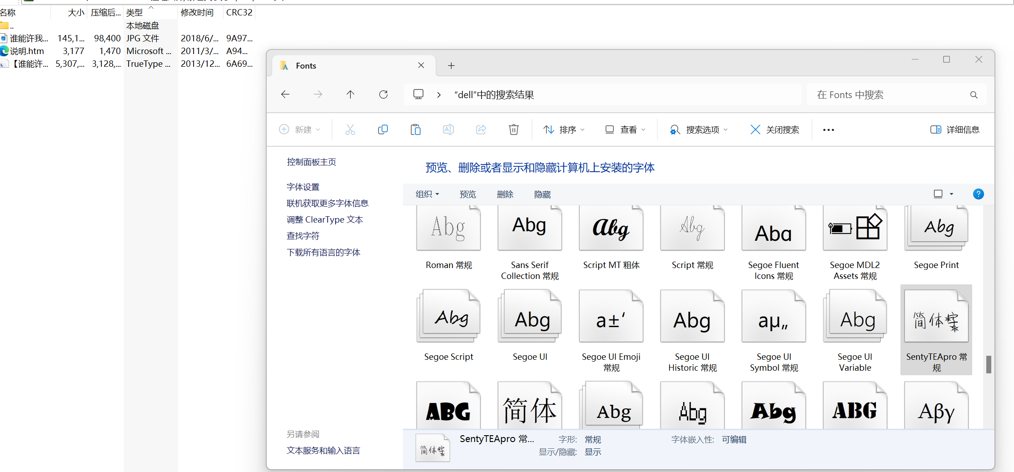Screen dimensions: 1014x472
Task: Click the PC monitor icon in address bar
Action: pos(418,94)
